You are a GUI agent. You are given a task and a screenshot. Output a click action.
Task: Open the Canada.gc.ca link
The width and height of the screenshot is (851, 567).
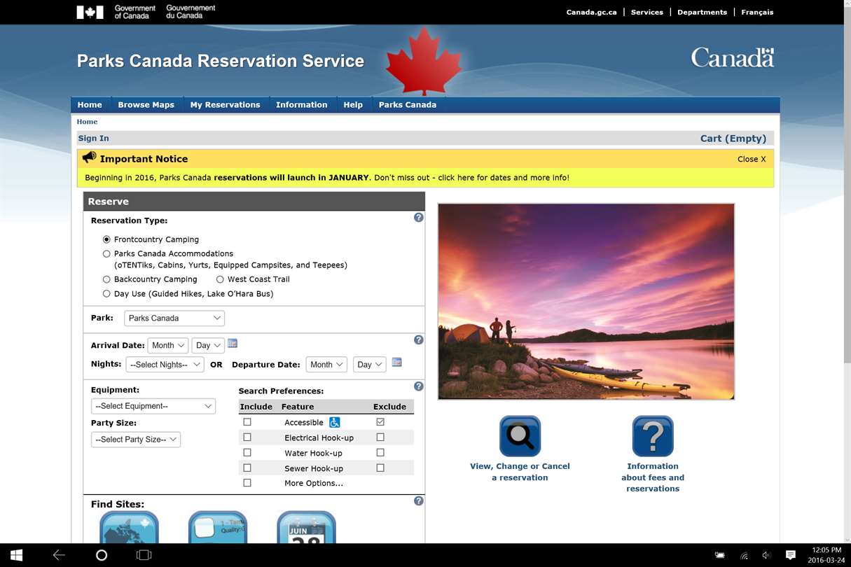click(592, 12)
